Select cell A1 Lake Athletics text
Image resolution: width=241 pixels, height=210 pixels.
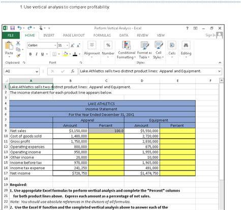tap(31, 87)
